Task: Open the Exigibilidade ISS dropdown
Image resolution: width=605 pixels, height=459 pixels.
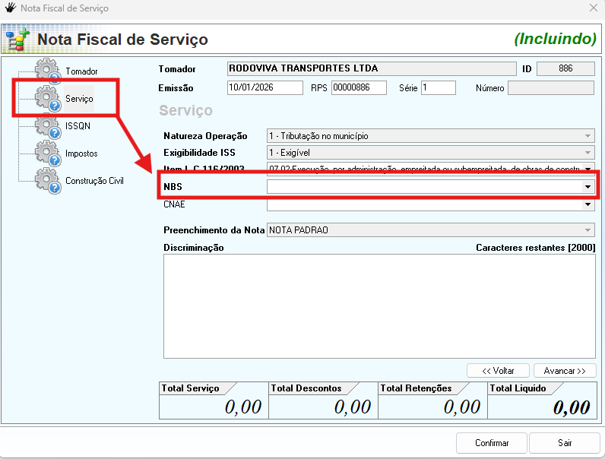Action: point(588,152)
